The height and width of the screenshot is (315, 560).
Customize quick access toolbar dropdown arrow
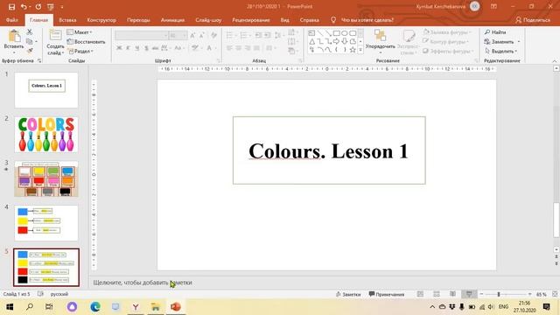[x=62, y=7]
